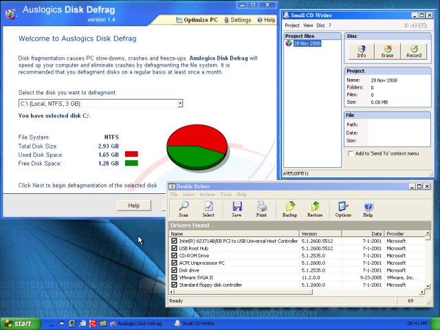The width and height of the screenshot is (440, 330).
Task: Click the search document icon in quick launch
Action: pos(82,324)
